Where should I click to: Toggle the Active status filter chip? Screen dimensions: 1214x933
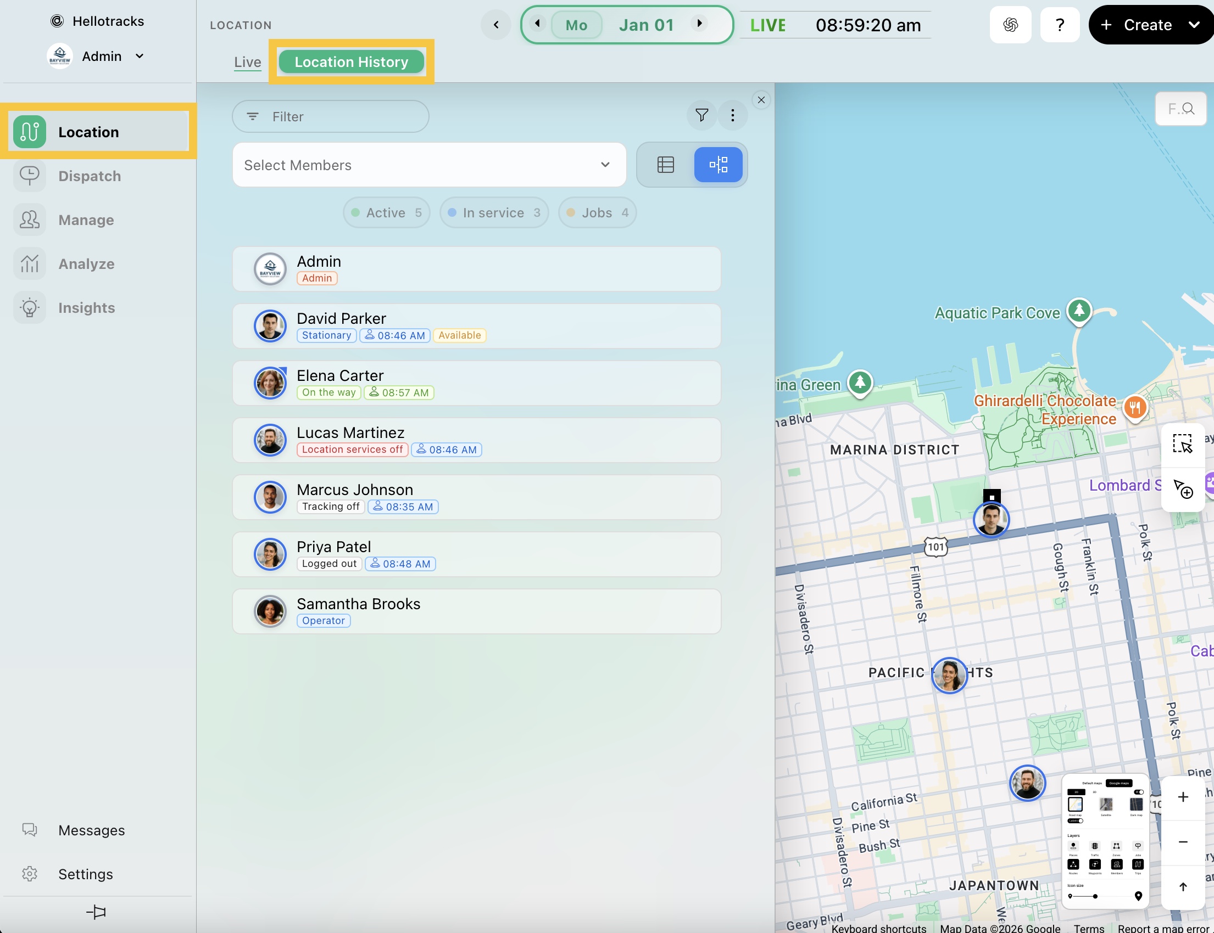pyautogui.click(x=386, y=213)
